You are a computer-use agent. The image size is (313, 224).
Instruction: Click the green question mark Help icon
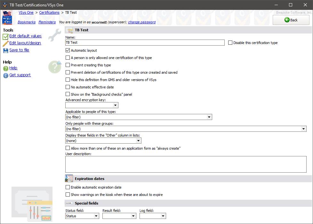pyautogui.click(x=5, y=68)
